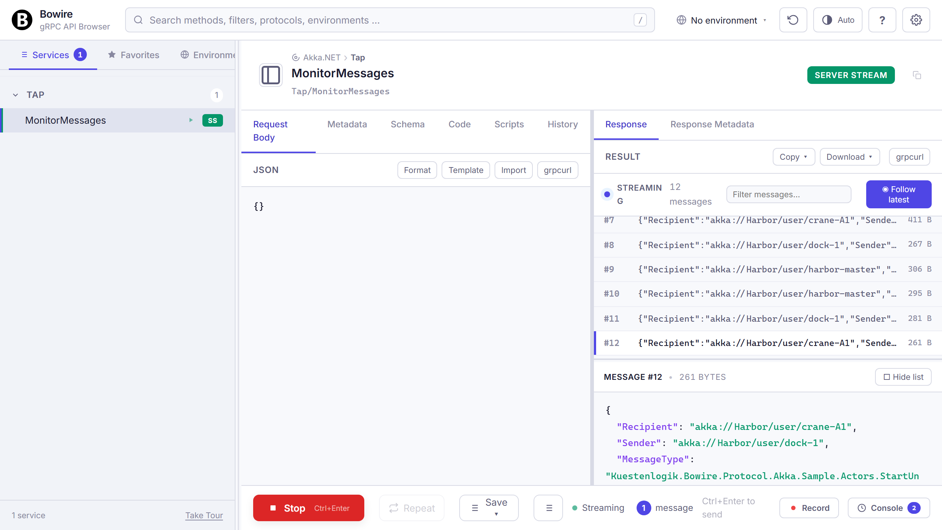Click the reload history icon button
This screenshot has width=942, height=530.
(x=793, y=20)
